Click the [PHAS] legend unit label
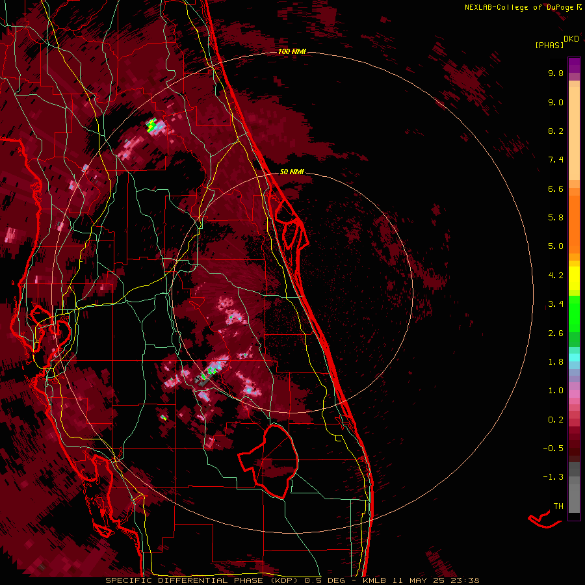Image resolution: width=585 pixels, height=585 pixels. click(549, 45)
